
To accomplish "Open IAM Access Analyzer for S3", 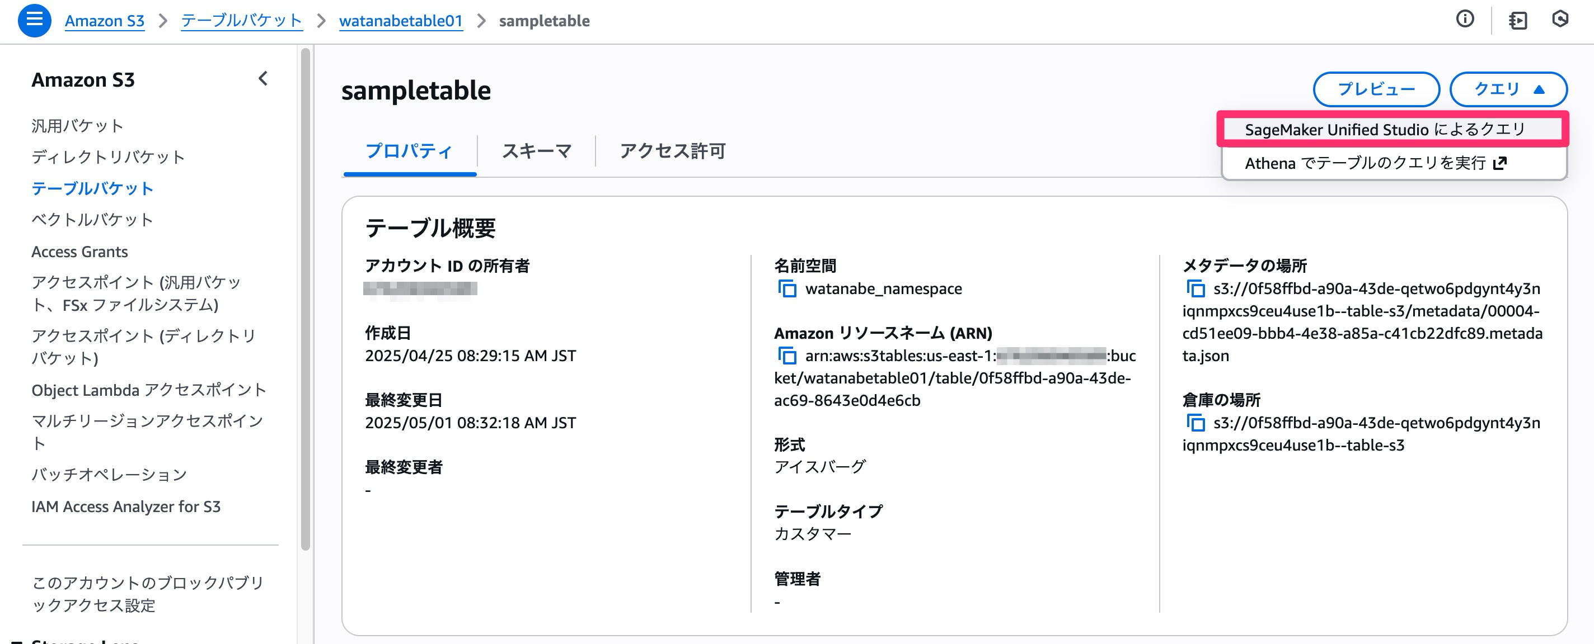I will point(125,506).
